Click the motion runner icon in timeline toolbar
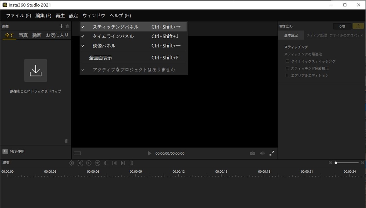This screenshot has width=366, height=208. 97,163
